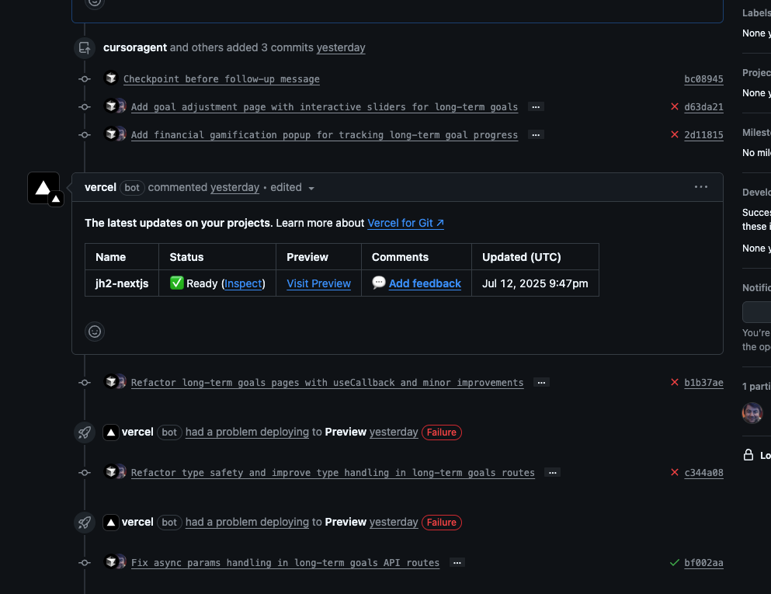Open the edited history dropdown on vercel comment
Image resolution: width=771 pixels, height=594 pixels.
(x=292, y=187)
